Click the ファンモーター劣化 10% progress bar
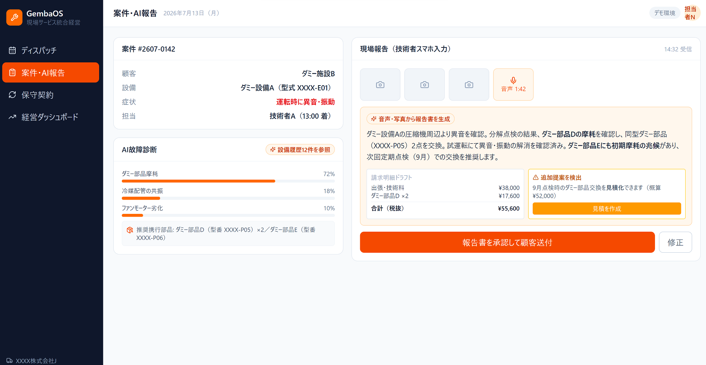This screenshot has width=706, height=365. click(228, 215)
